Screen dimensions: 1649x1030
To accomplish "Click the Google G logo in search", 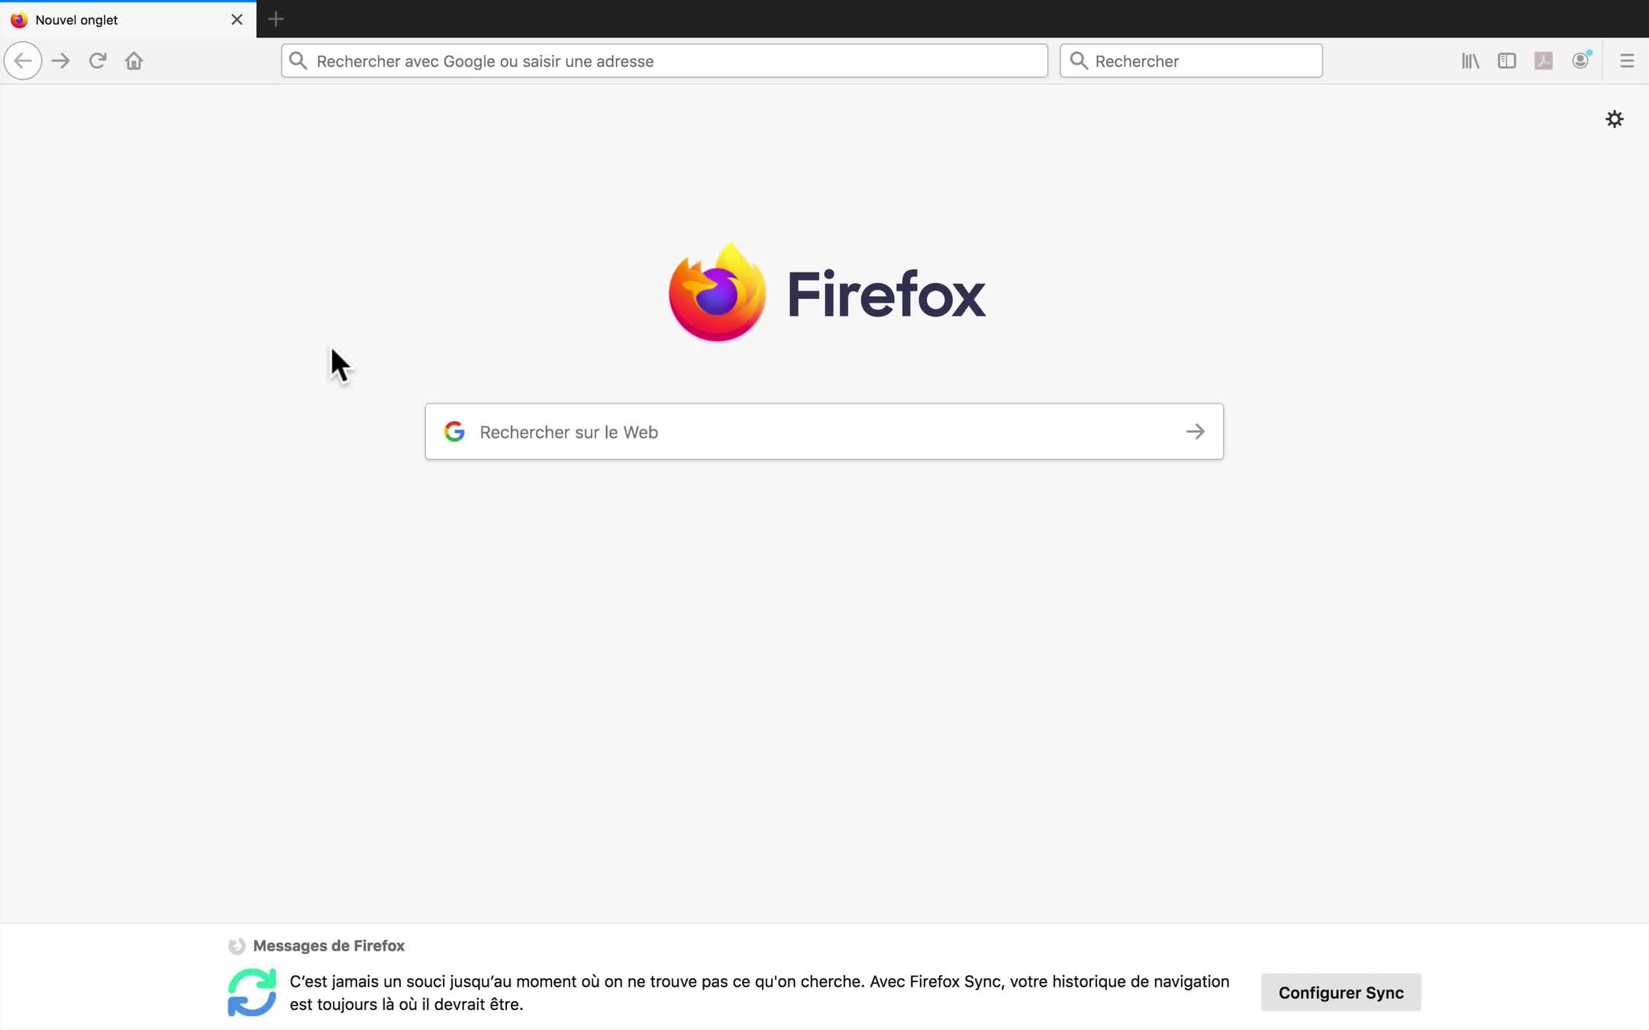I will point(454,432).
